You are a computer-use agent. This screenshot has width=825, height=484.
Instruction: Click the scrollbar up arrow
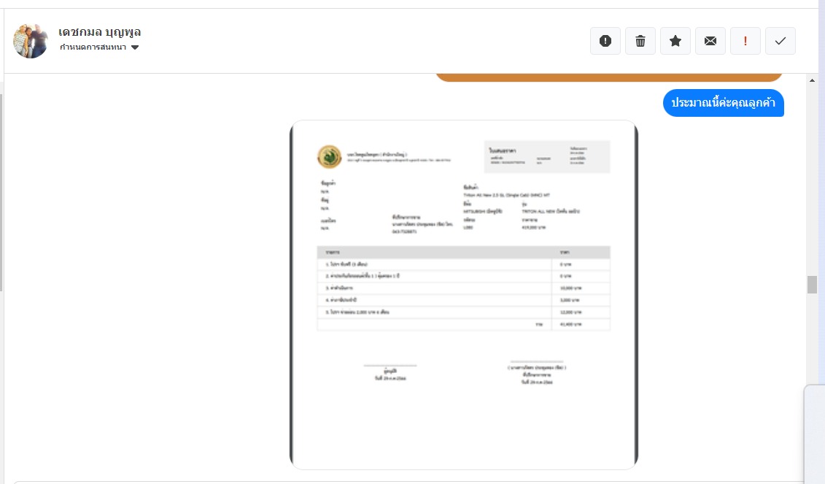point(812,80)
